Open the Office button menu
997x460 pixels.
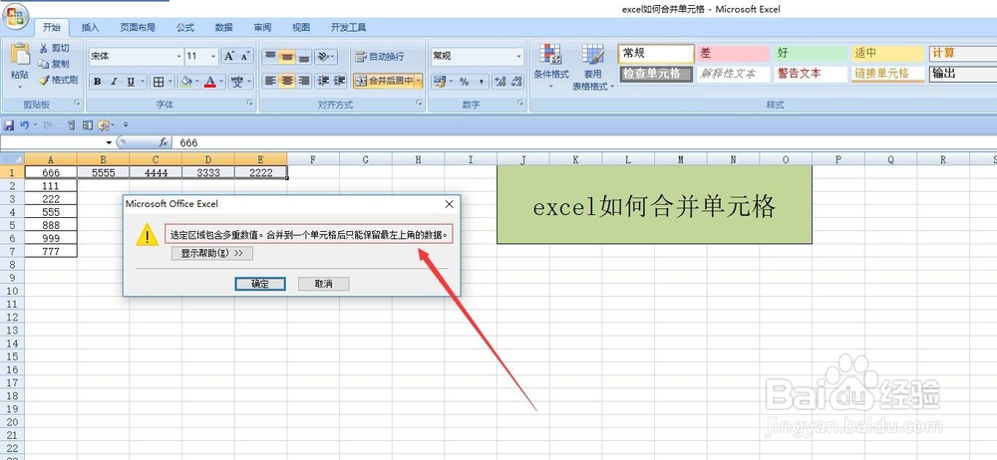(x=14, y=16)
